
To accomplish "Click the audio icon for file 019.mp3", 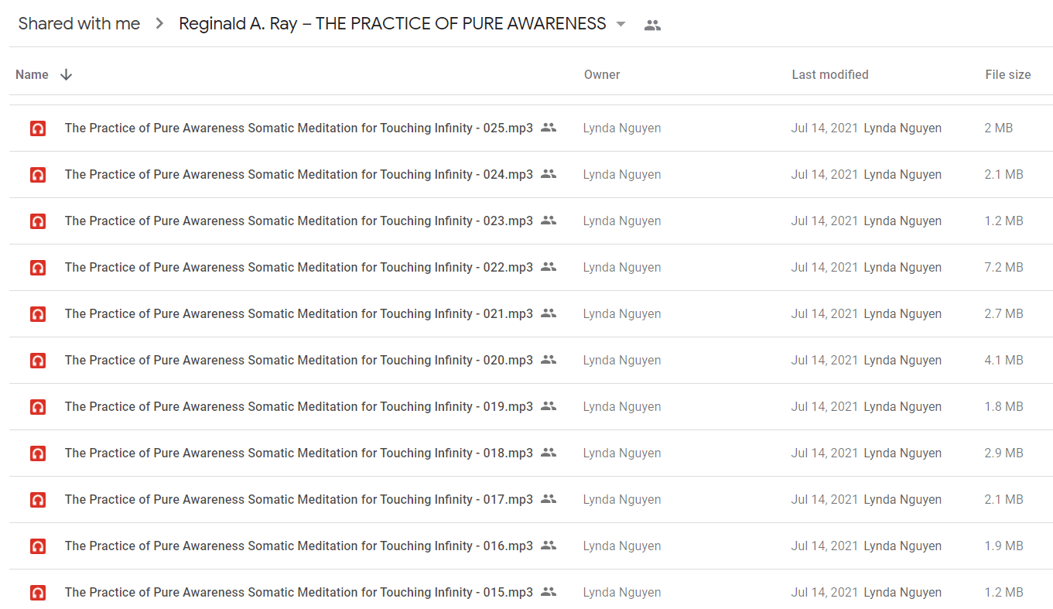I will point(38,407).
